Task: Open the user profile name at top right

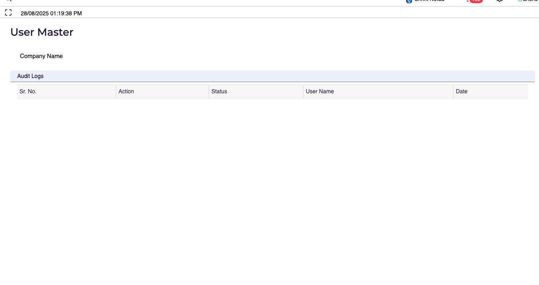Action: pyautogui.click(x=530, y=1)
